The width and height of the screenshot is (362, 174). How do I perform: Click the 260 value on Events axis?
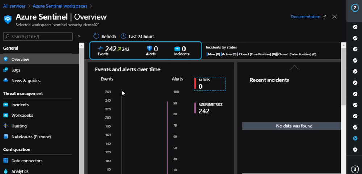(108, 92)
